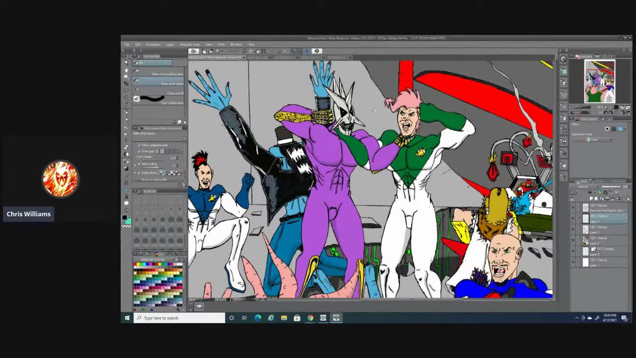This screenshot has width=636, height=358.
Task: Hide Layer 3 visibility eye
Action: (572, 229)
